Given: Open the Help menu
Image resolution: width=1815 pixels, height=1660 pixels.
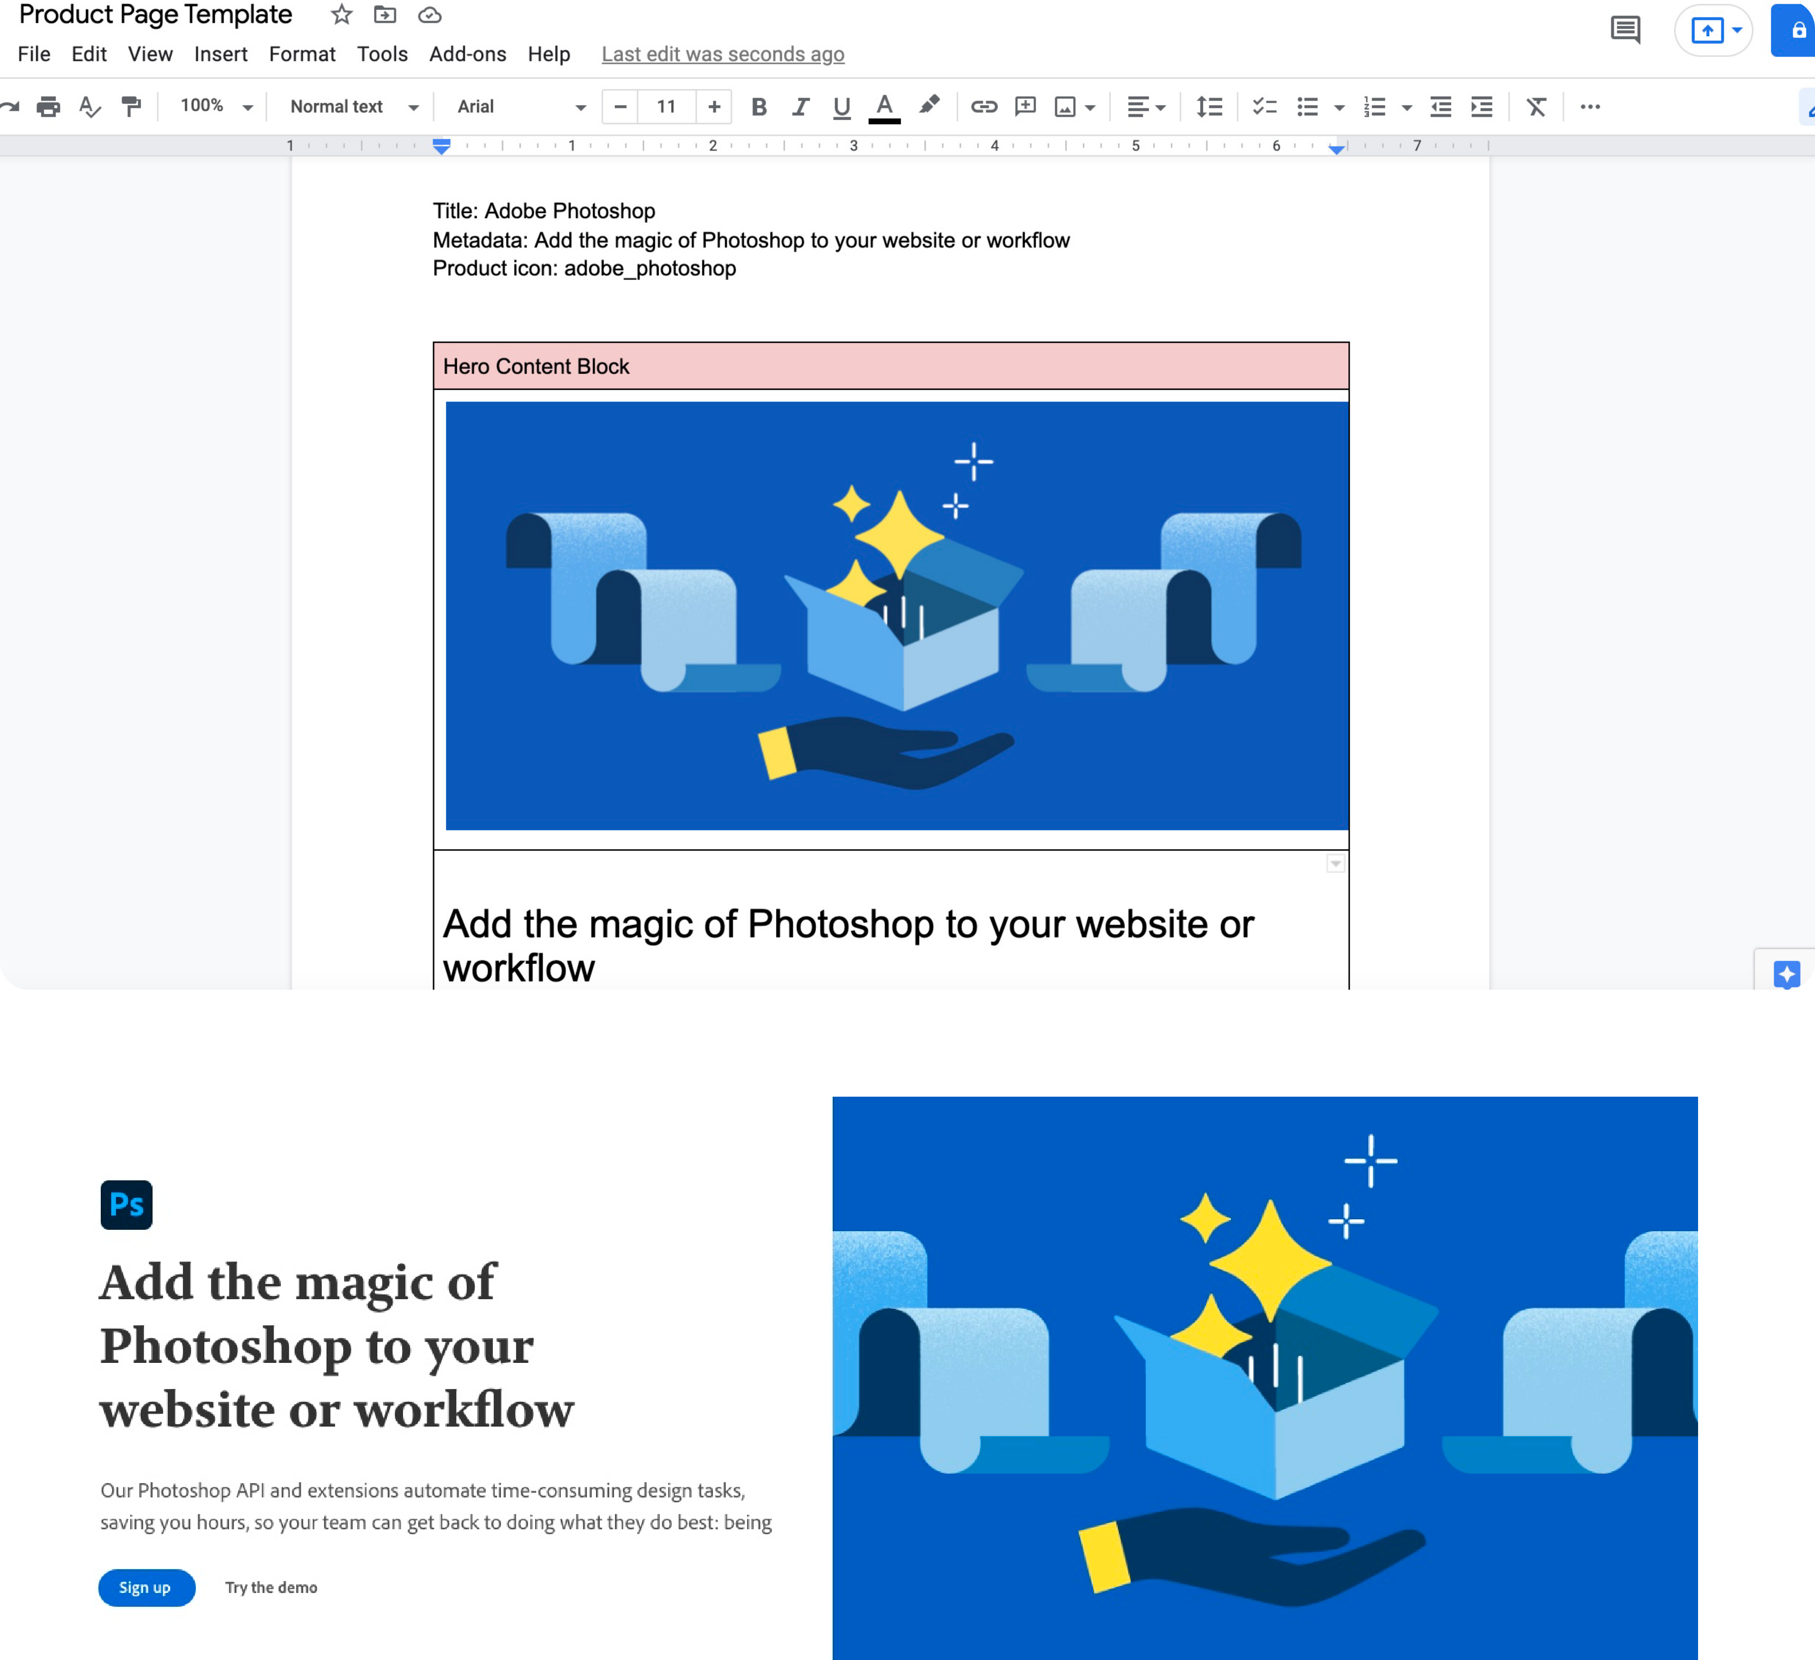Looking at the screenshot, I should pyautogui.click(x=549, y=54).
